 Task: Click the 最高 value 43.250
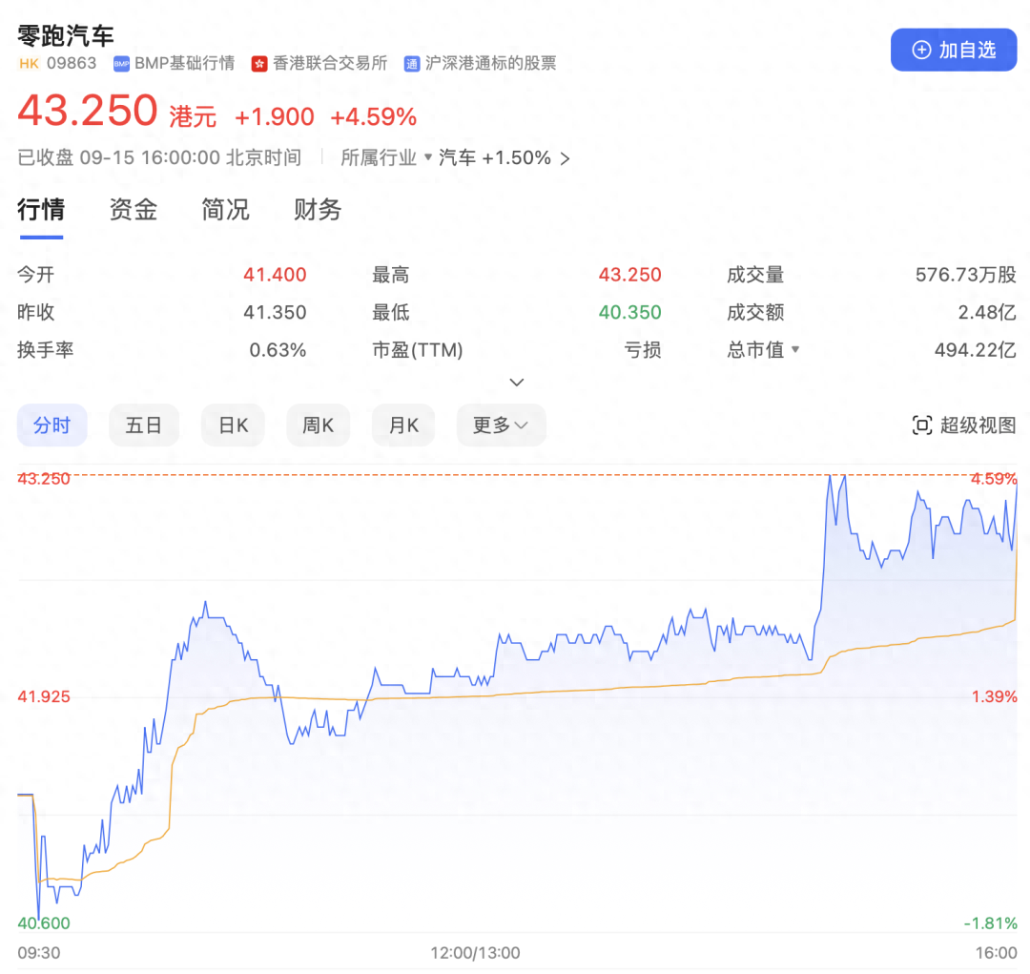click(x=630, y=275)
